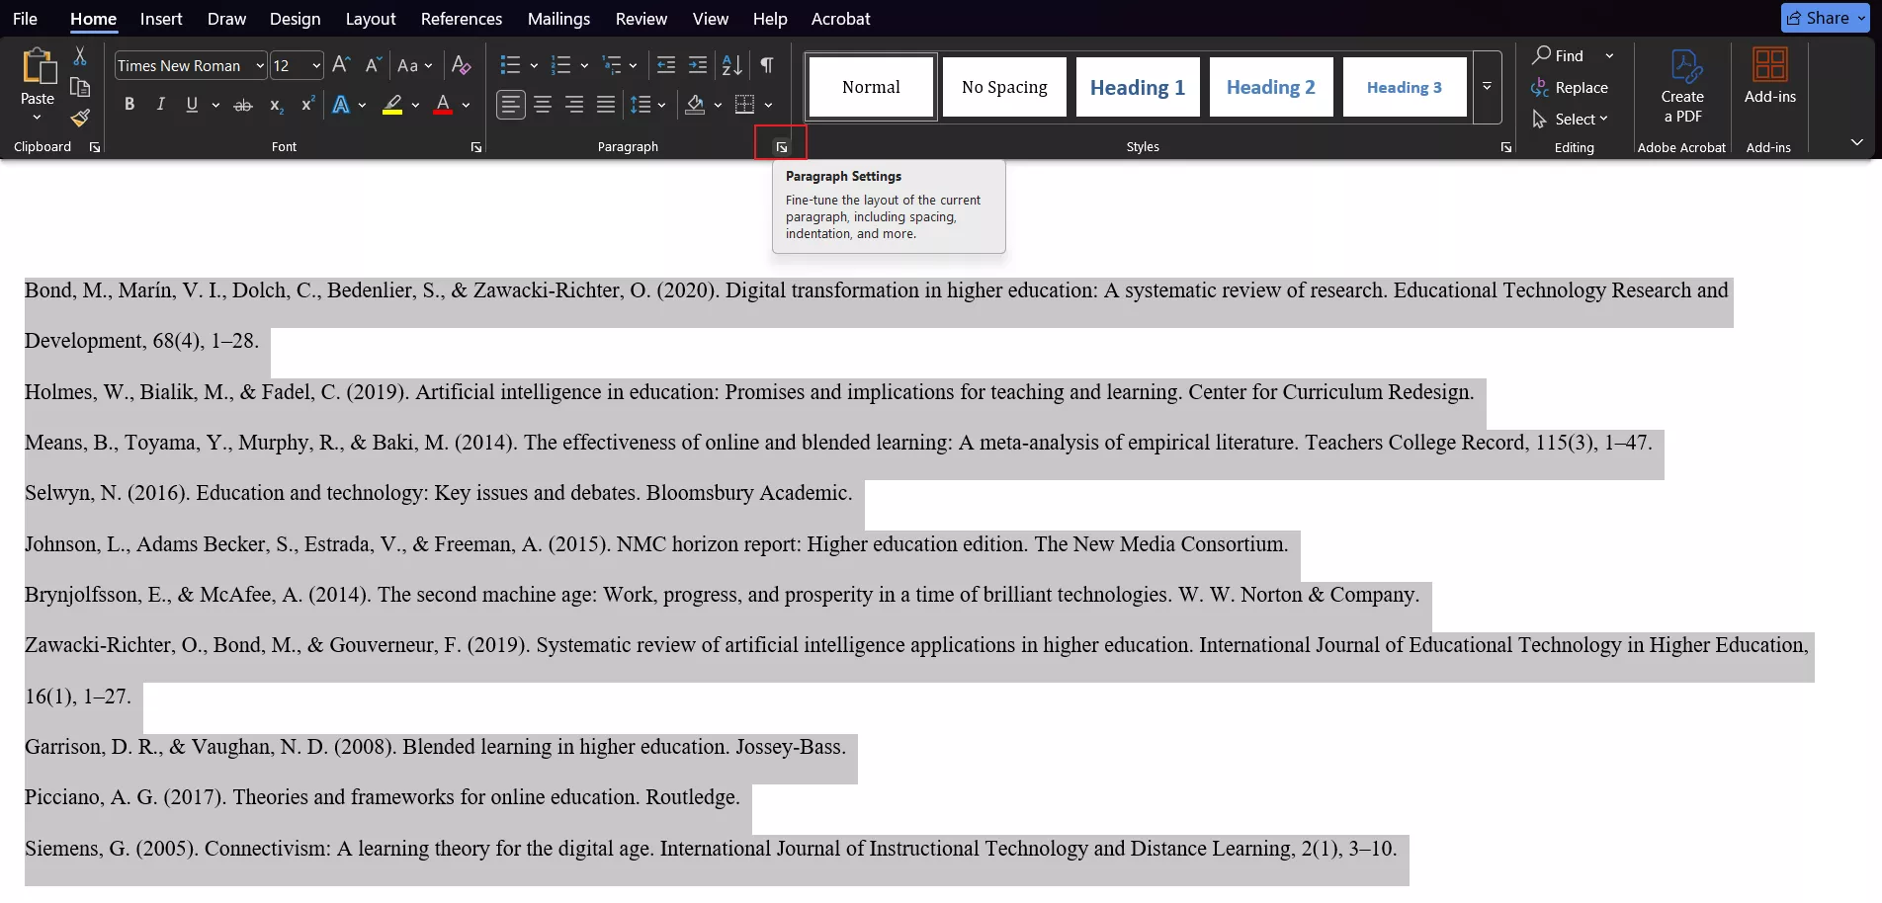
Task: Open the Review tab
Action: coord(642,19)
